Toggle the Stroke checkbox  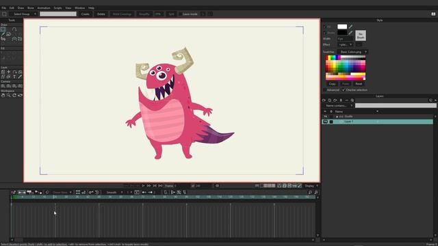point(324,33)
